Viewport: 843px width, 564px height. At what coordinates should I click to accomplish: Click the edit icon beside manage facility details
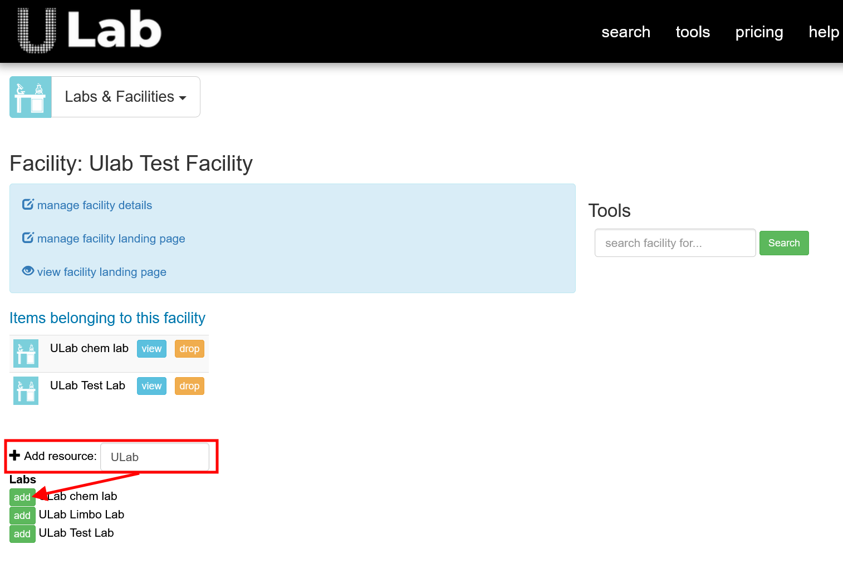coord(28,205)
